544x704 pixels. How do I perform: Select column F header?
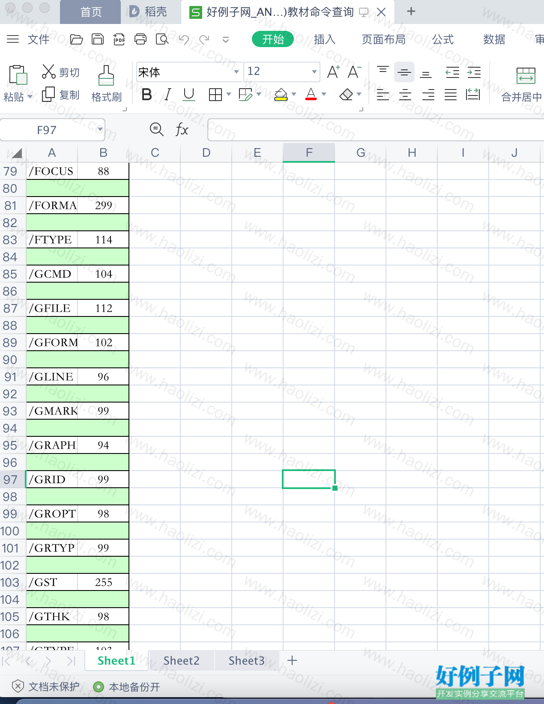(309, 153)
